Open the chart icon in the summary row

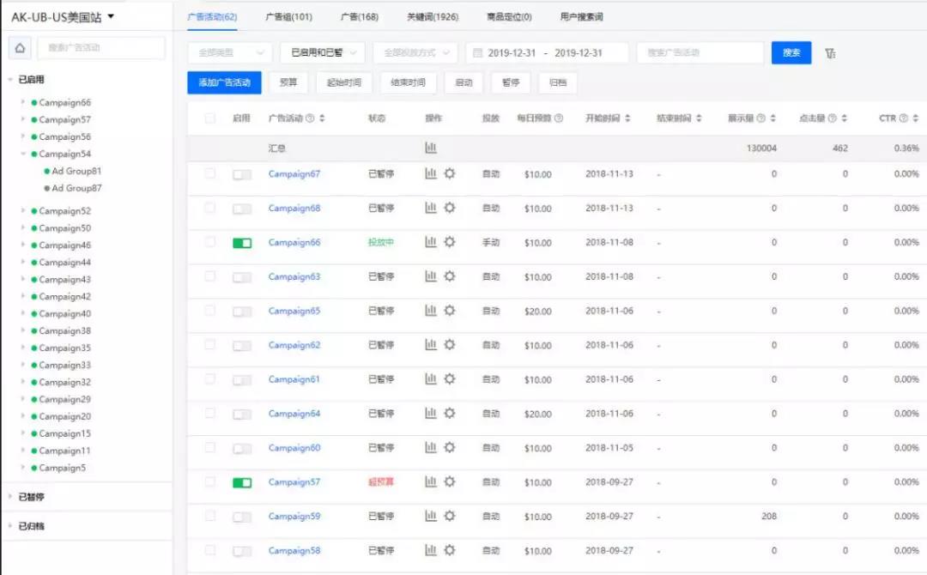pyautogui.click(x=431, y=148)
